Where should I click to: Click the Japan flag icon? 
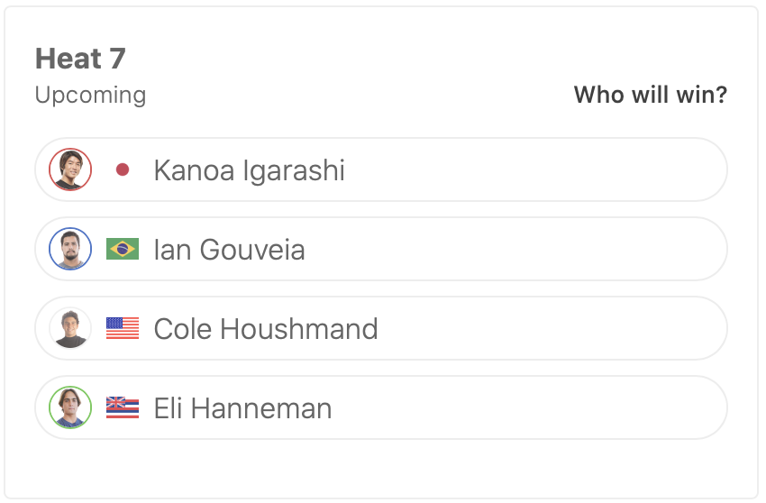click(123, 169)
